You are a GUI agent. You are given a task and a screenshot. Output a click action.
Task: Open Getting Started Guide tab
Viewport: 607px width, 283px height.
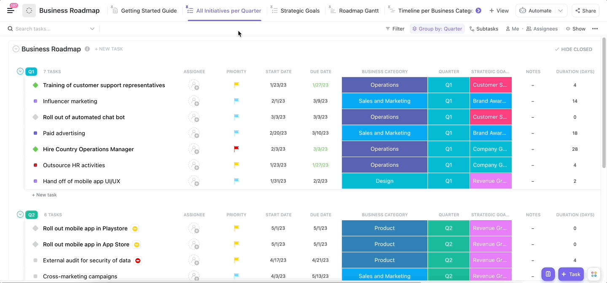[x=144, y=11]
